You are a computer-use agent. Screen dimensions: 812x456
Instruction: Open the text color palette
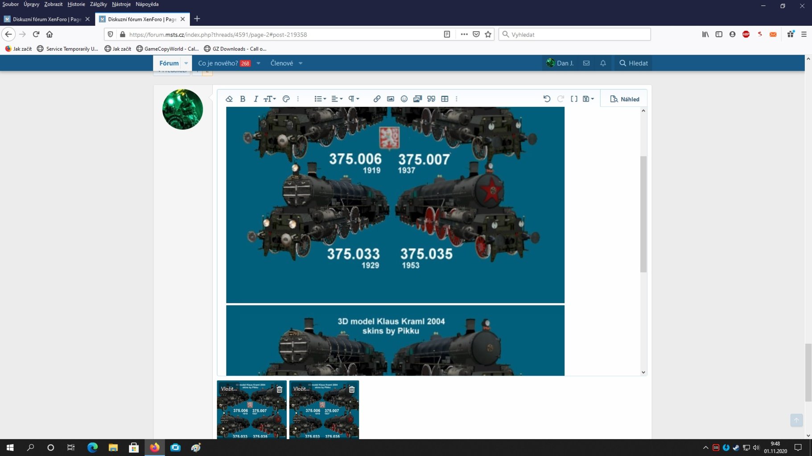[x=286, y=99]
